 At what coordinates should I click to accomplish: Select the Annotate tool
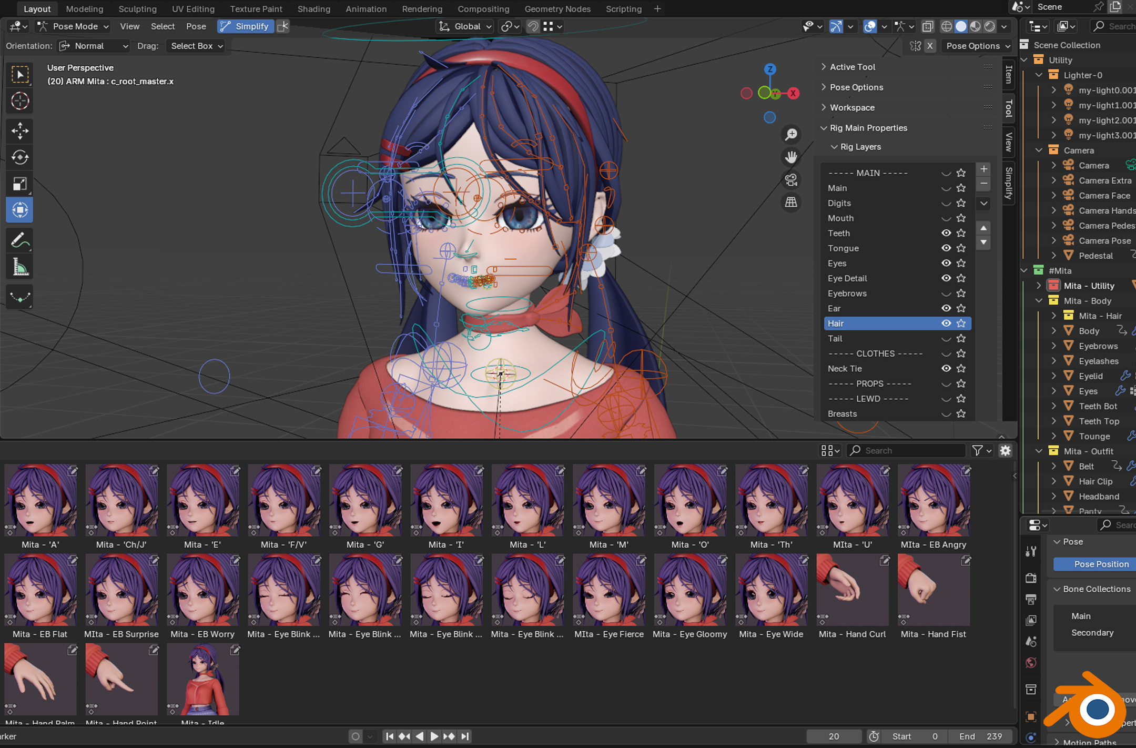click(x=20, y=240)
